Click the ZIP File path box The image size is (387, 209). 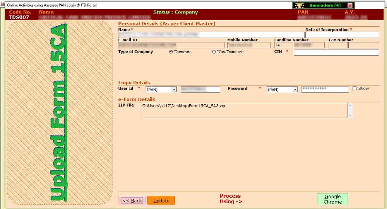245,110
